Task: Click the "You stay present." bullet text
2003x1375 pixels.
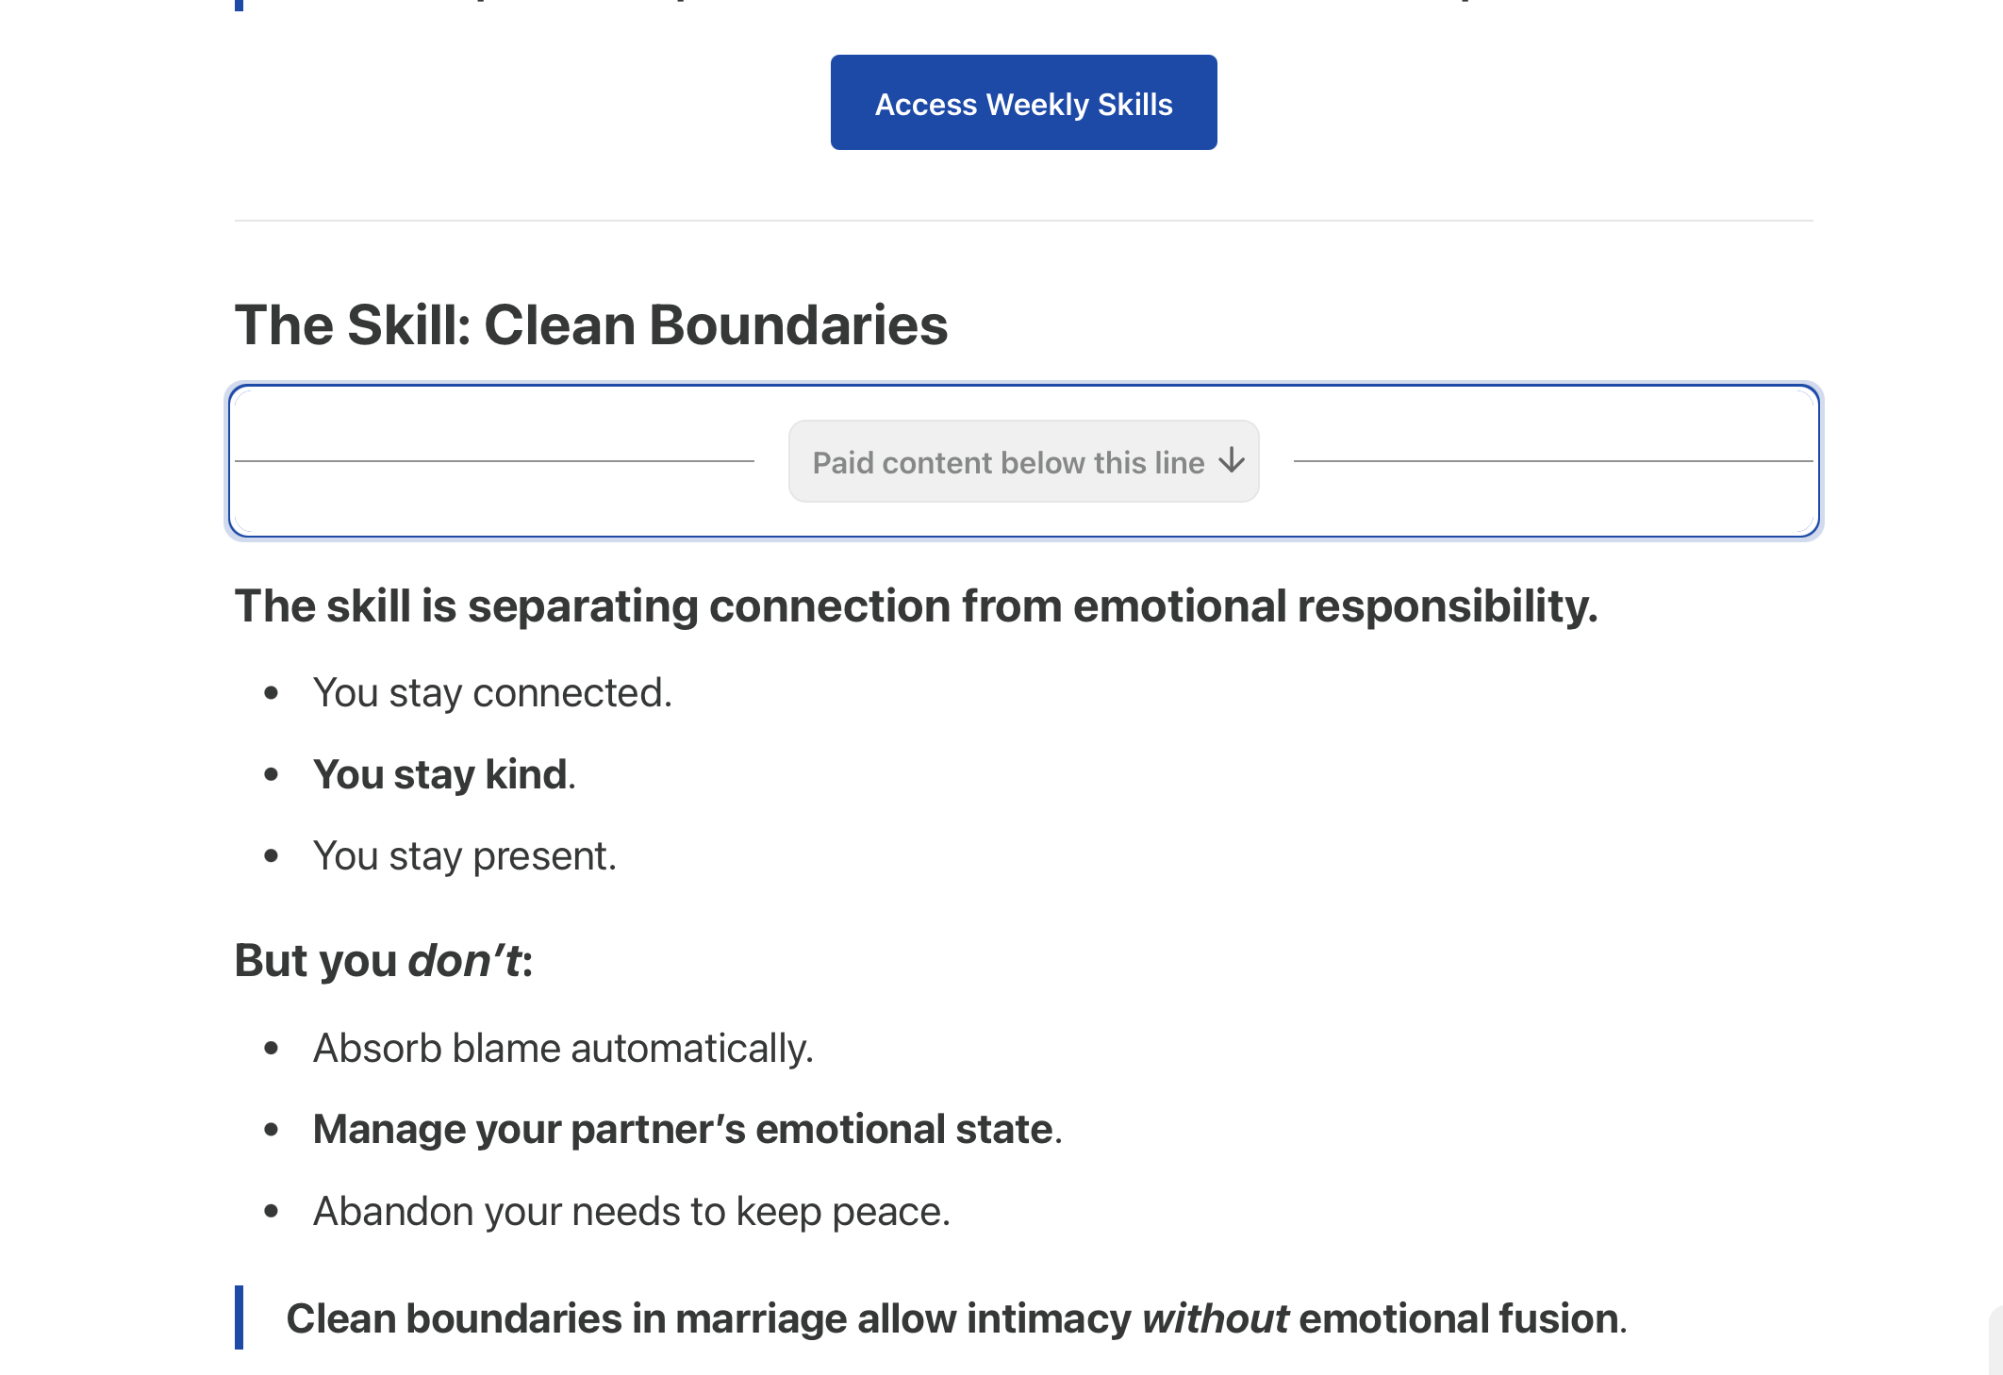Action: [465, 856]
